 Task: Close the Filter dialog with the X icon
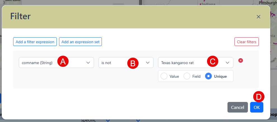[259, 17]
